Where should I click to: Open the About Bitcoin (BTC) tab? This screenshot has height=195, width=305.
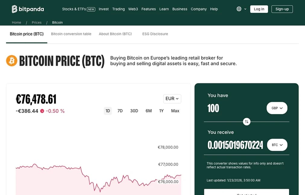(115, 34)
